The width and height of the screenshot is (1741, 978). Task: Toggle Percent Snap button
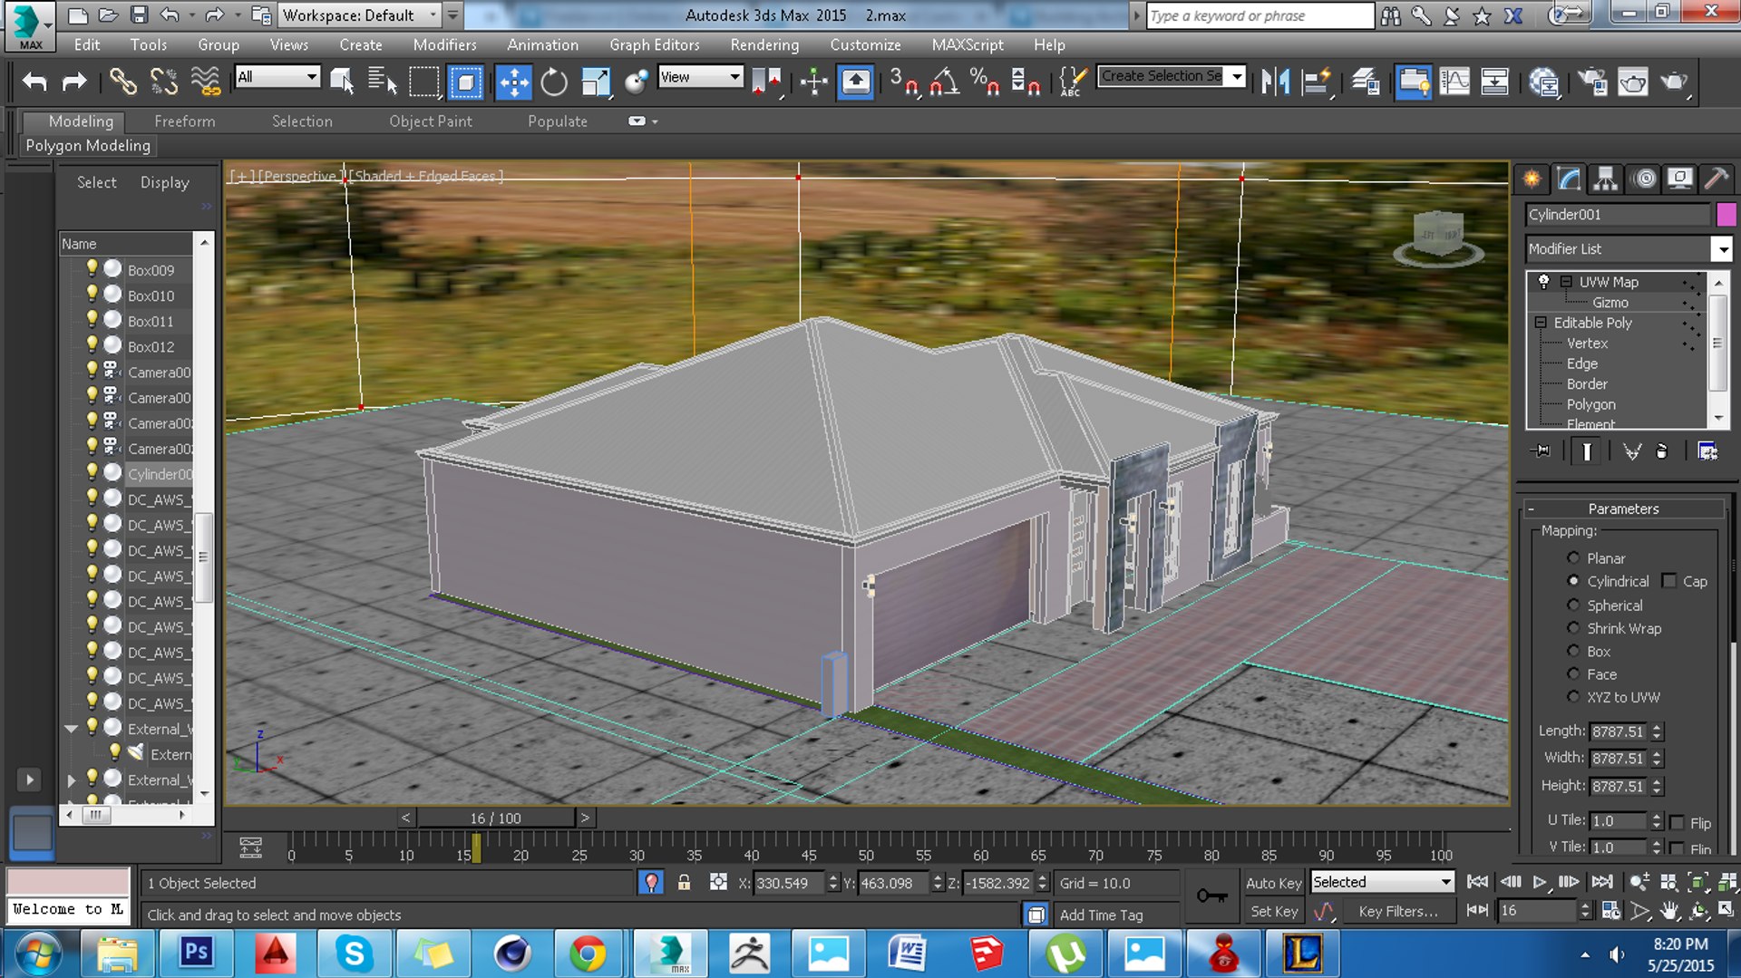coord(985,82)
